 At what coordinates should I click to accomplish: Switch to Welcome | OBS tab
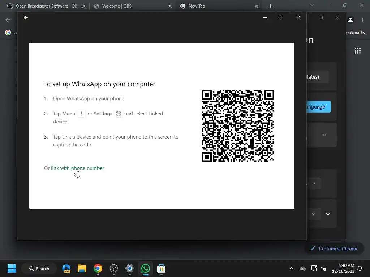pos(132,6)
